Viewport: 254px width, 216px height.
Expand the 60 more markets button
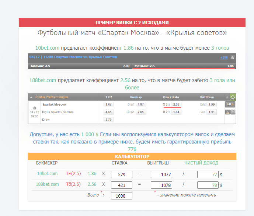tap(230, 105)
